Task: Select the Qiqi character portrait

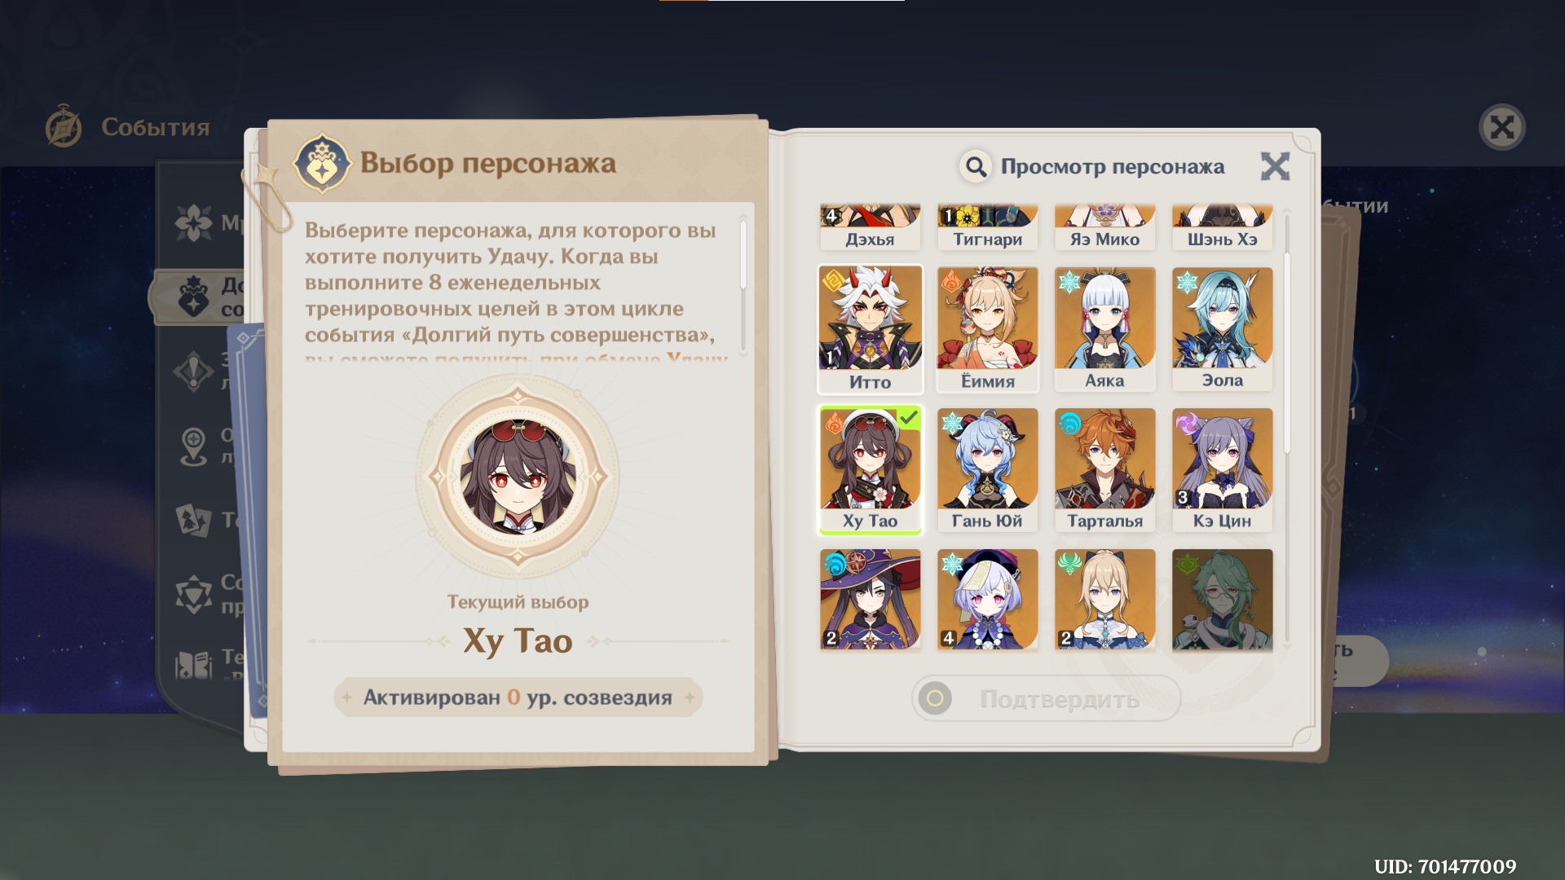Action: pyautogui.click(x=987, y=600)
